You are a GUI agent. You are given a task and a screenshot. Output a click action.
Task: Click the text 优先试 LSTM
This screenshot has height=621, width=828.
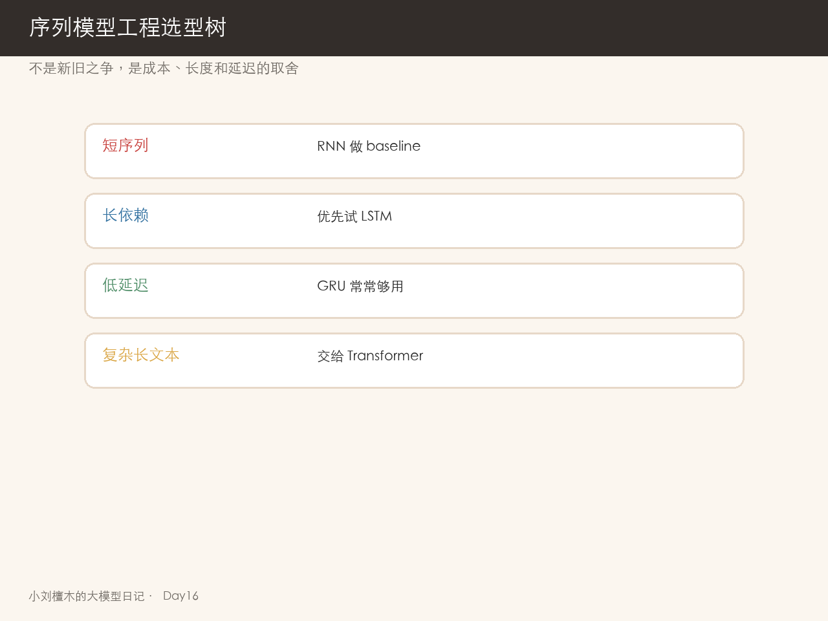pos(354,216)
